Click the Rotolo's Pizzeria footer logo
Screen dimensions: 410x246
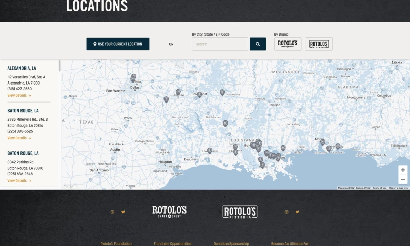click(x=240, y=212)
